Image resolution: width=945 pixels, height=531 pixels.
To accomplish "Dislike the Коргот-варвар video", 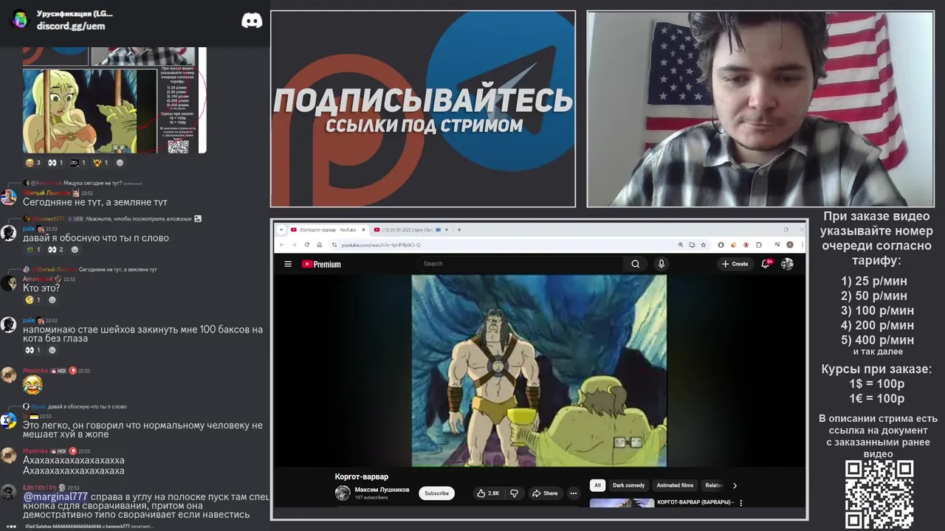I will 515,493.
